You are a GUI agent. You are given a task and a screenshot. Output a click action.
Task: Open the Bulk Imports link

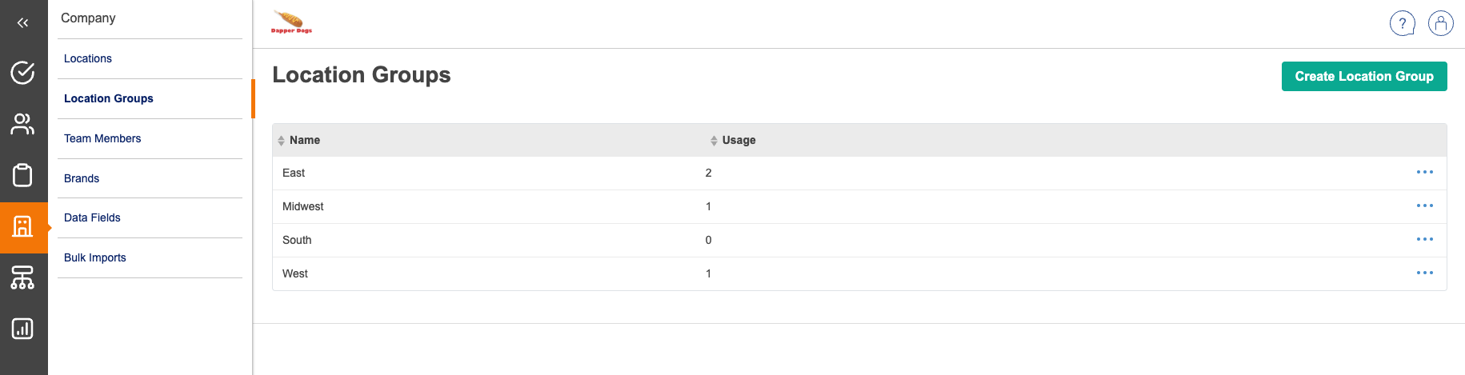[95, 258]
